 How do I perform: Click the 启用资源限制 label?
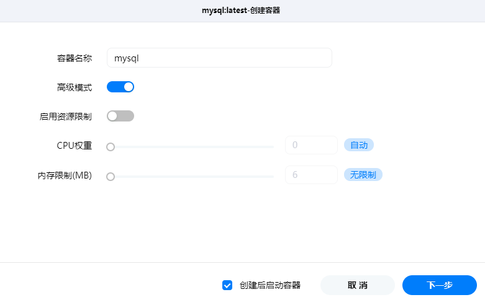pos(66,117)
